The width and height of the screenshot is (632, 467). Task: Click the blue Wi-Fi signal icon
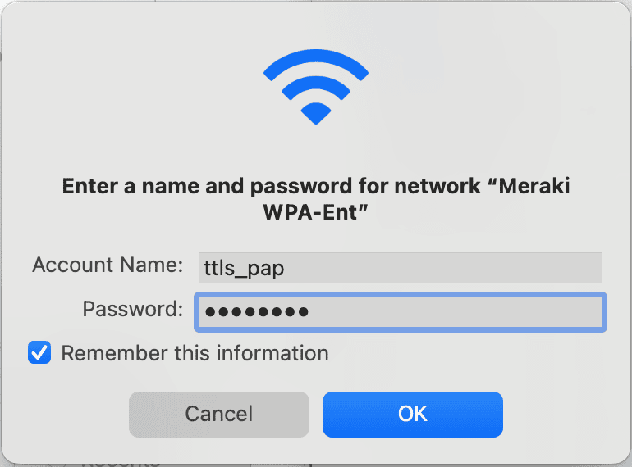pos(316,87)
